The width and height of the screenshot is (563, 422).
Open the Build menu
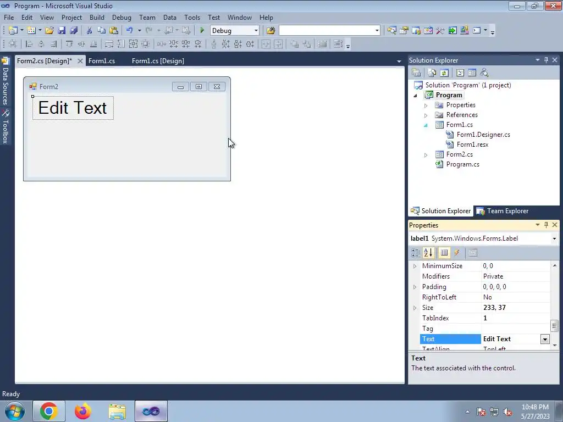(97, 17)
